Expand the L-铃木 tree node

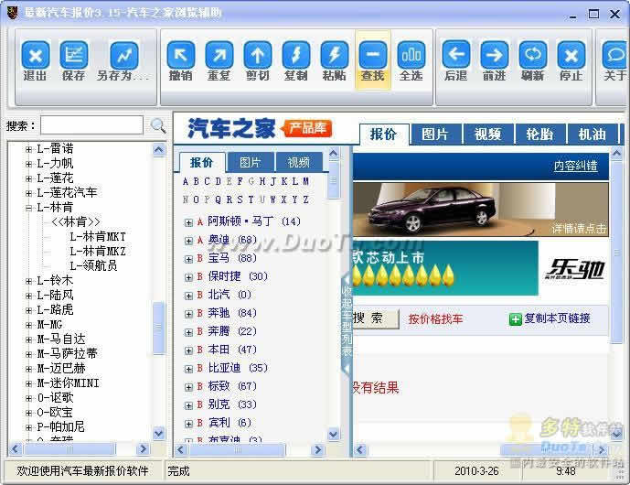point(28,281)
